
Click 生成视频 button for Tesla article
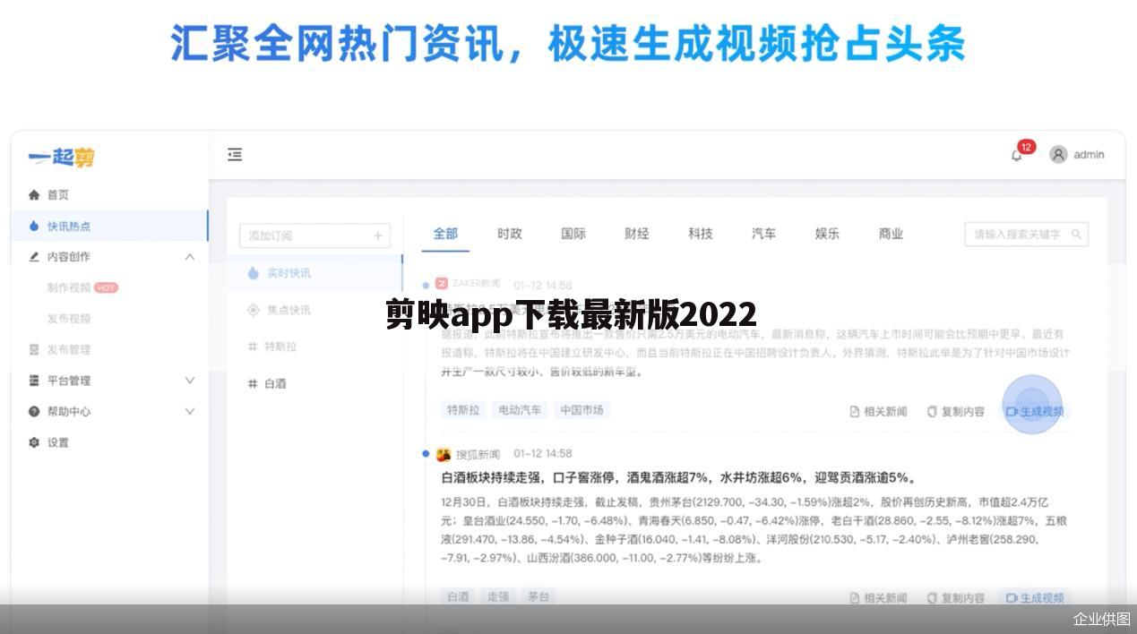point(1035,412)
